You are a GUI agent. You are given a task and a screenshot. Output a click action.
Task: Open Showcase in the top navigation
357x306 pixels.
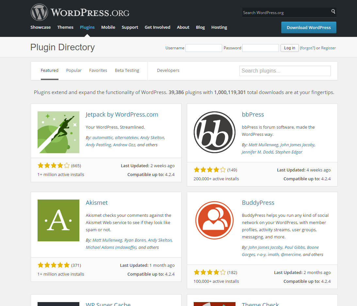(x=41, y=27)
